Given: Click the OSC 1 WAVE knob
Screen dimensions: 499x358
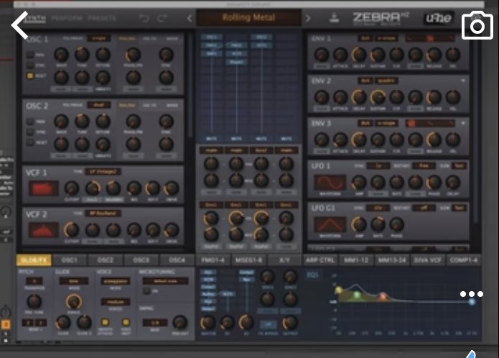Looking at the screenshot, I should pos(62,55).
